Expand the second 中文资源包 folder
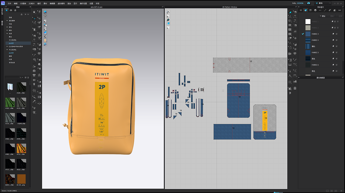Image resolution: width=345 pixels, height=193 pixels. pos(7,49)
